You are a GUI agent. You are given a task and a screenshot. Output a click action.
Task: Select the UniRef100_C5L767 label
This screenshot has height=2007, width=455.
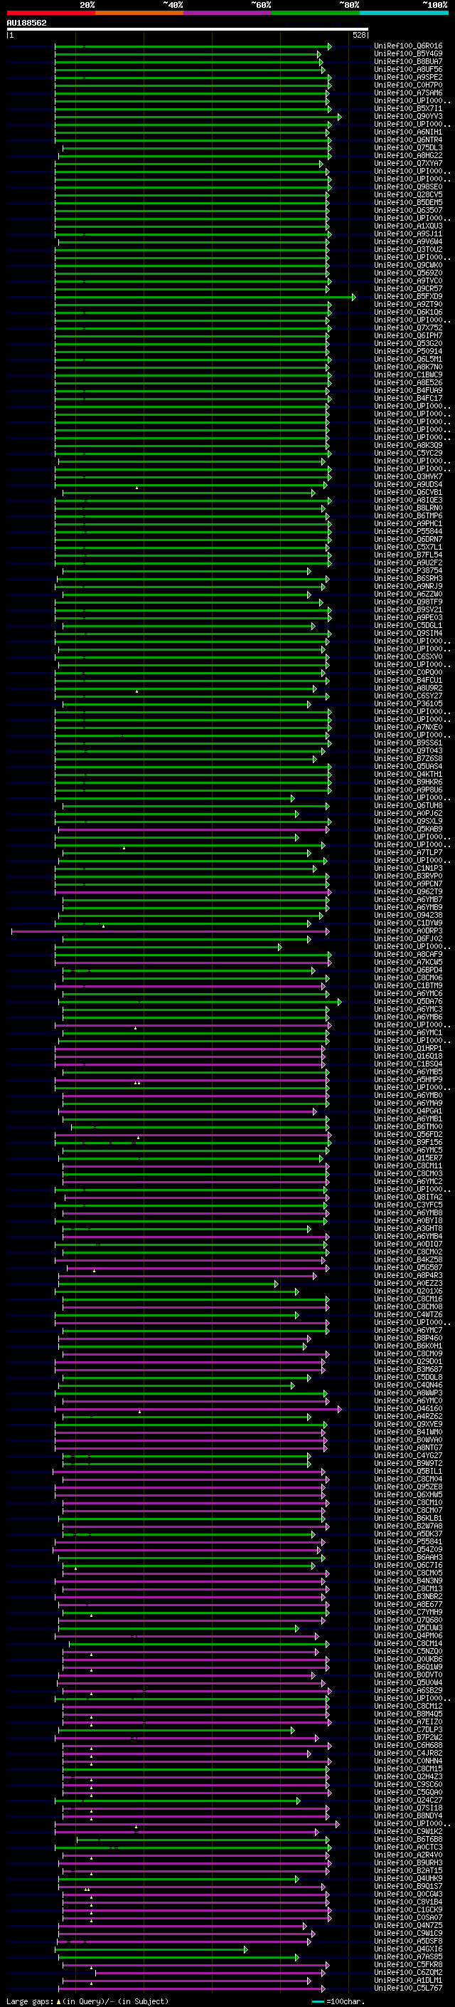408,1988
